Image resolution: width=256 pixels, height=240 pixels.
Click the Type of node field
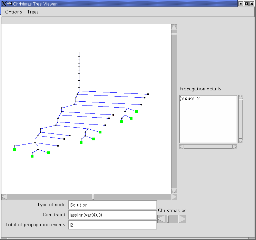click(x=112, y=205)
